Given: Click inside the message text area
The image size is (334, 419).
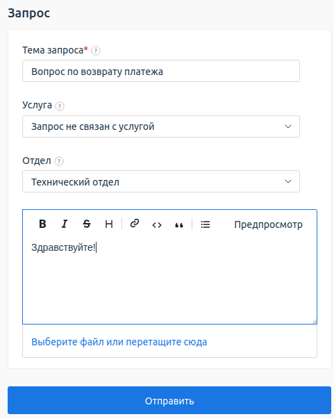Looking at the screenshot, I should (170, 279).
